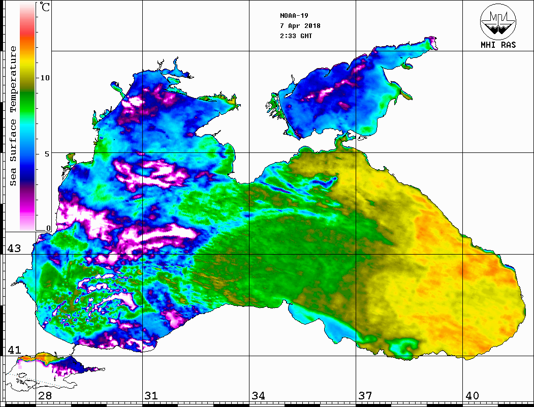Click the '7 Apr 2018' date text
The height and width of the screenshot is (407, 534).
pos(300,26)
